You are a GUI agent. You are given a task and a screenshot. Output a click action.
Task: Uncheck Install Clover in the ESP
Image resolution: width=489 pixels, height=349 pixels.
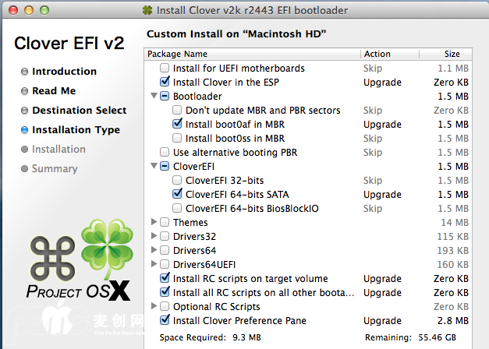[x=165, y=83]
